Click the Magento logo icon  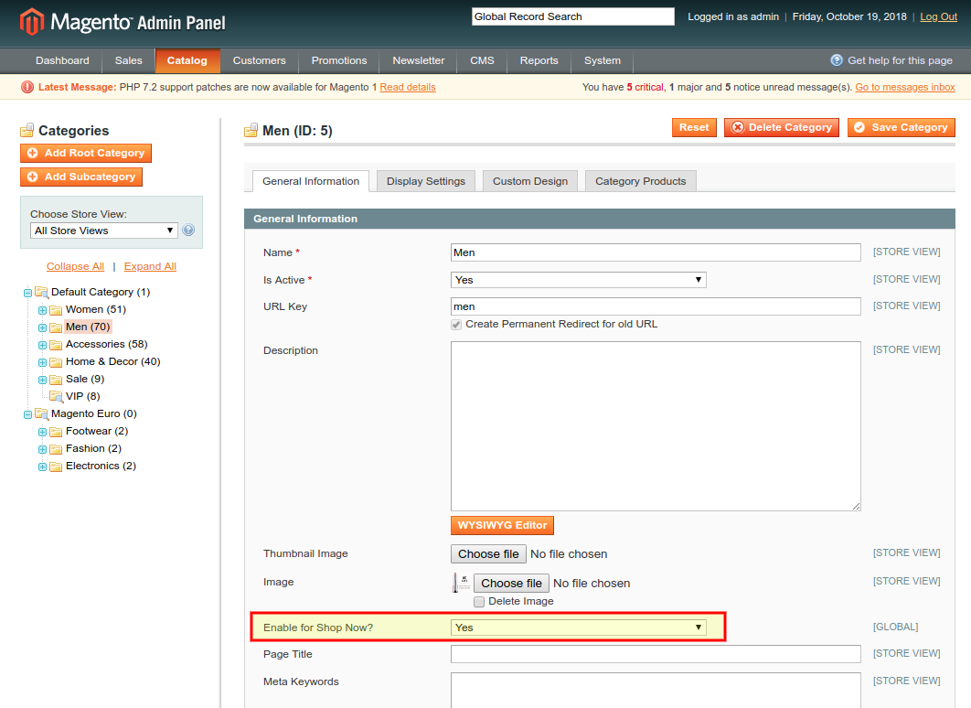[x=32, y=22]
